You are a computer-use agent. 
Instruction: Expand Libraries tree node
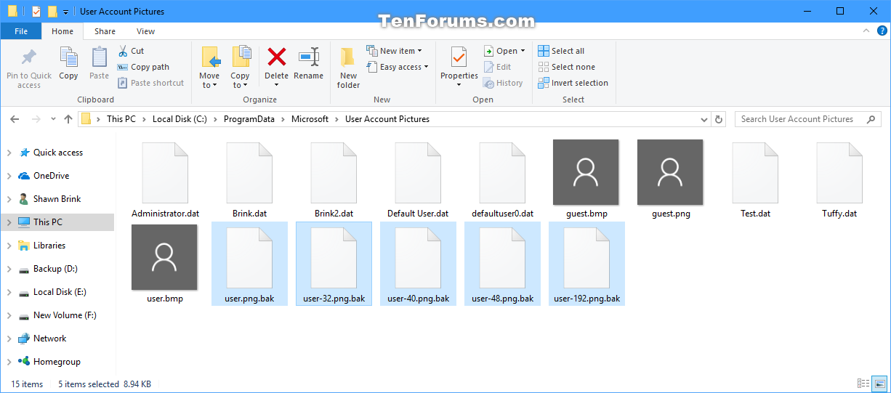coord(9,246)
